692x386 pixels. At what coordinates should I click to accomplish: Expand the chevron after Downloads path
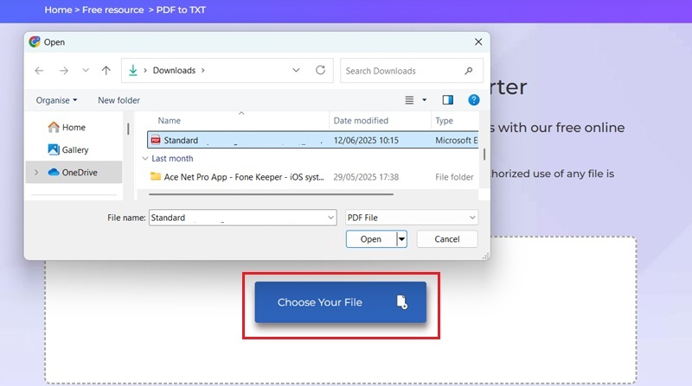pos(203,71)
